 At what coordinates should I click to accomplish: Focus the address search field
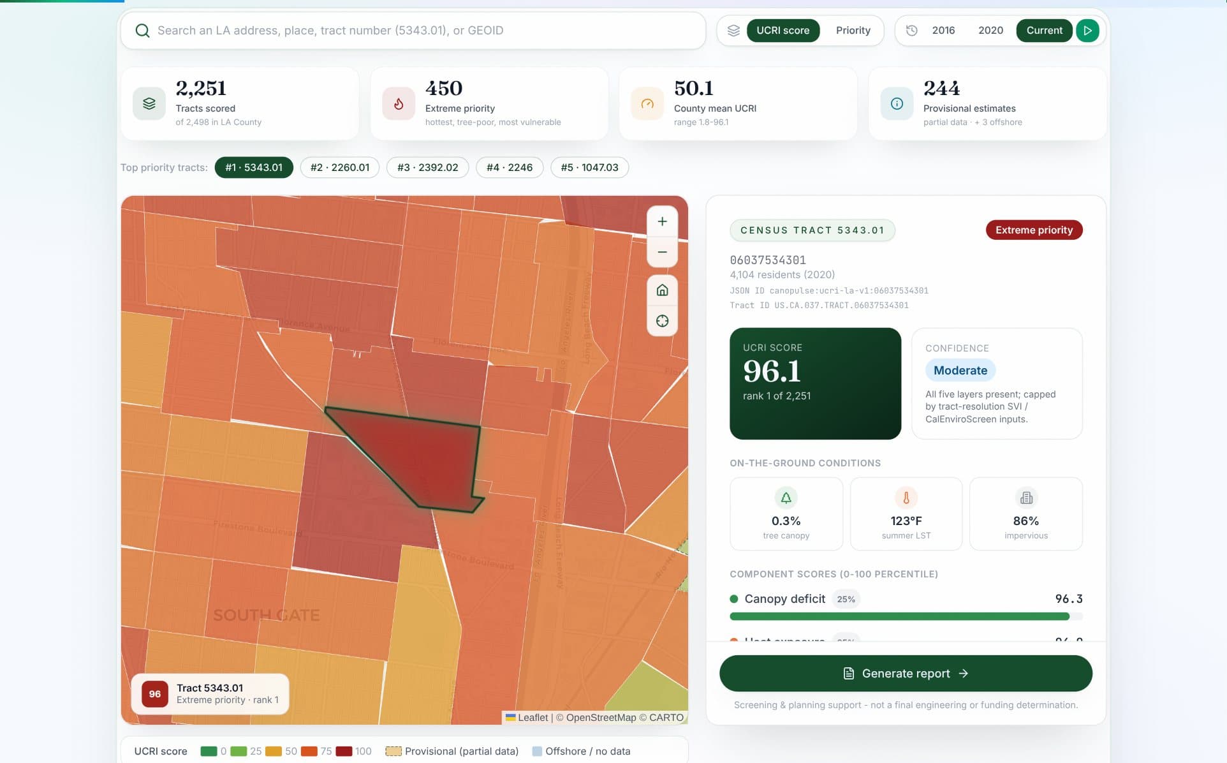coord(413,31)
